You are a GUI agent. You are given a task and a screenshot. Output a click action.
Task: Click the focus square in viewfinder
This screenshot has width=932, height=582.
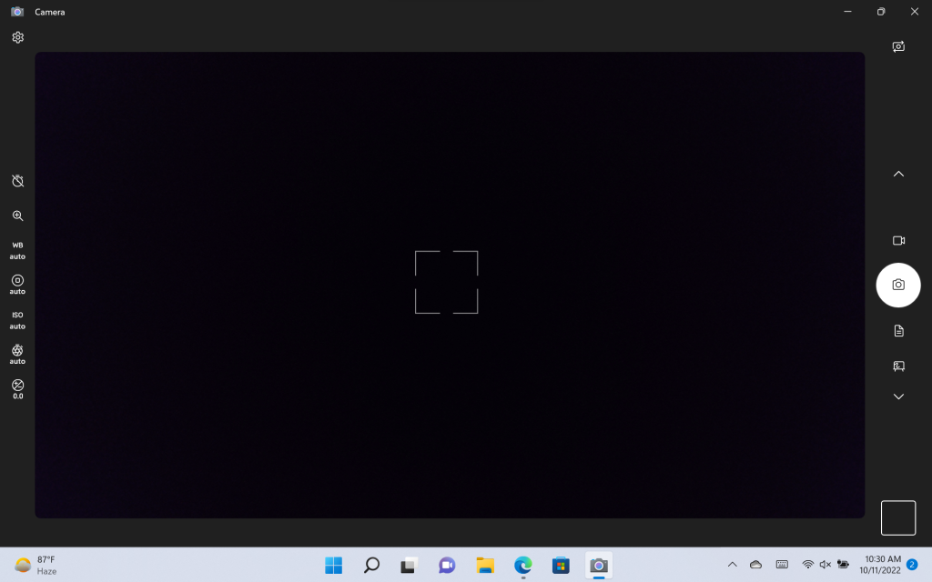click(x=446, y=282)
